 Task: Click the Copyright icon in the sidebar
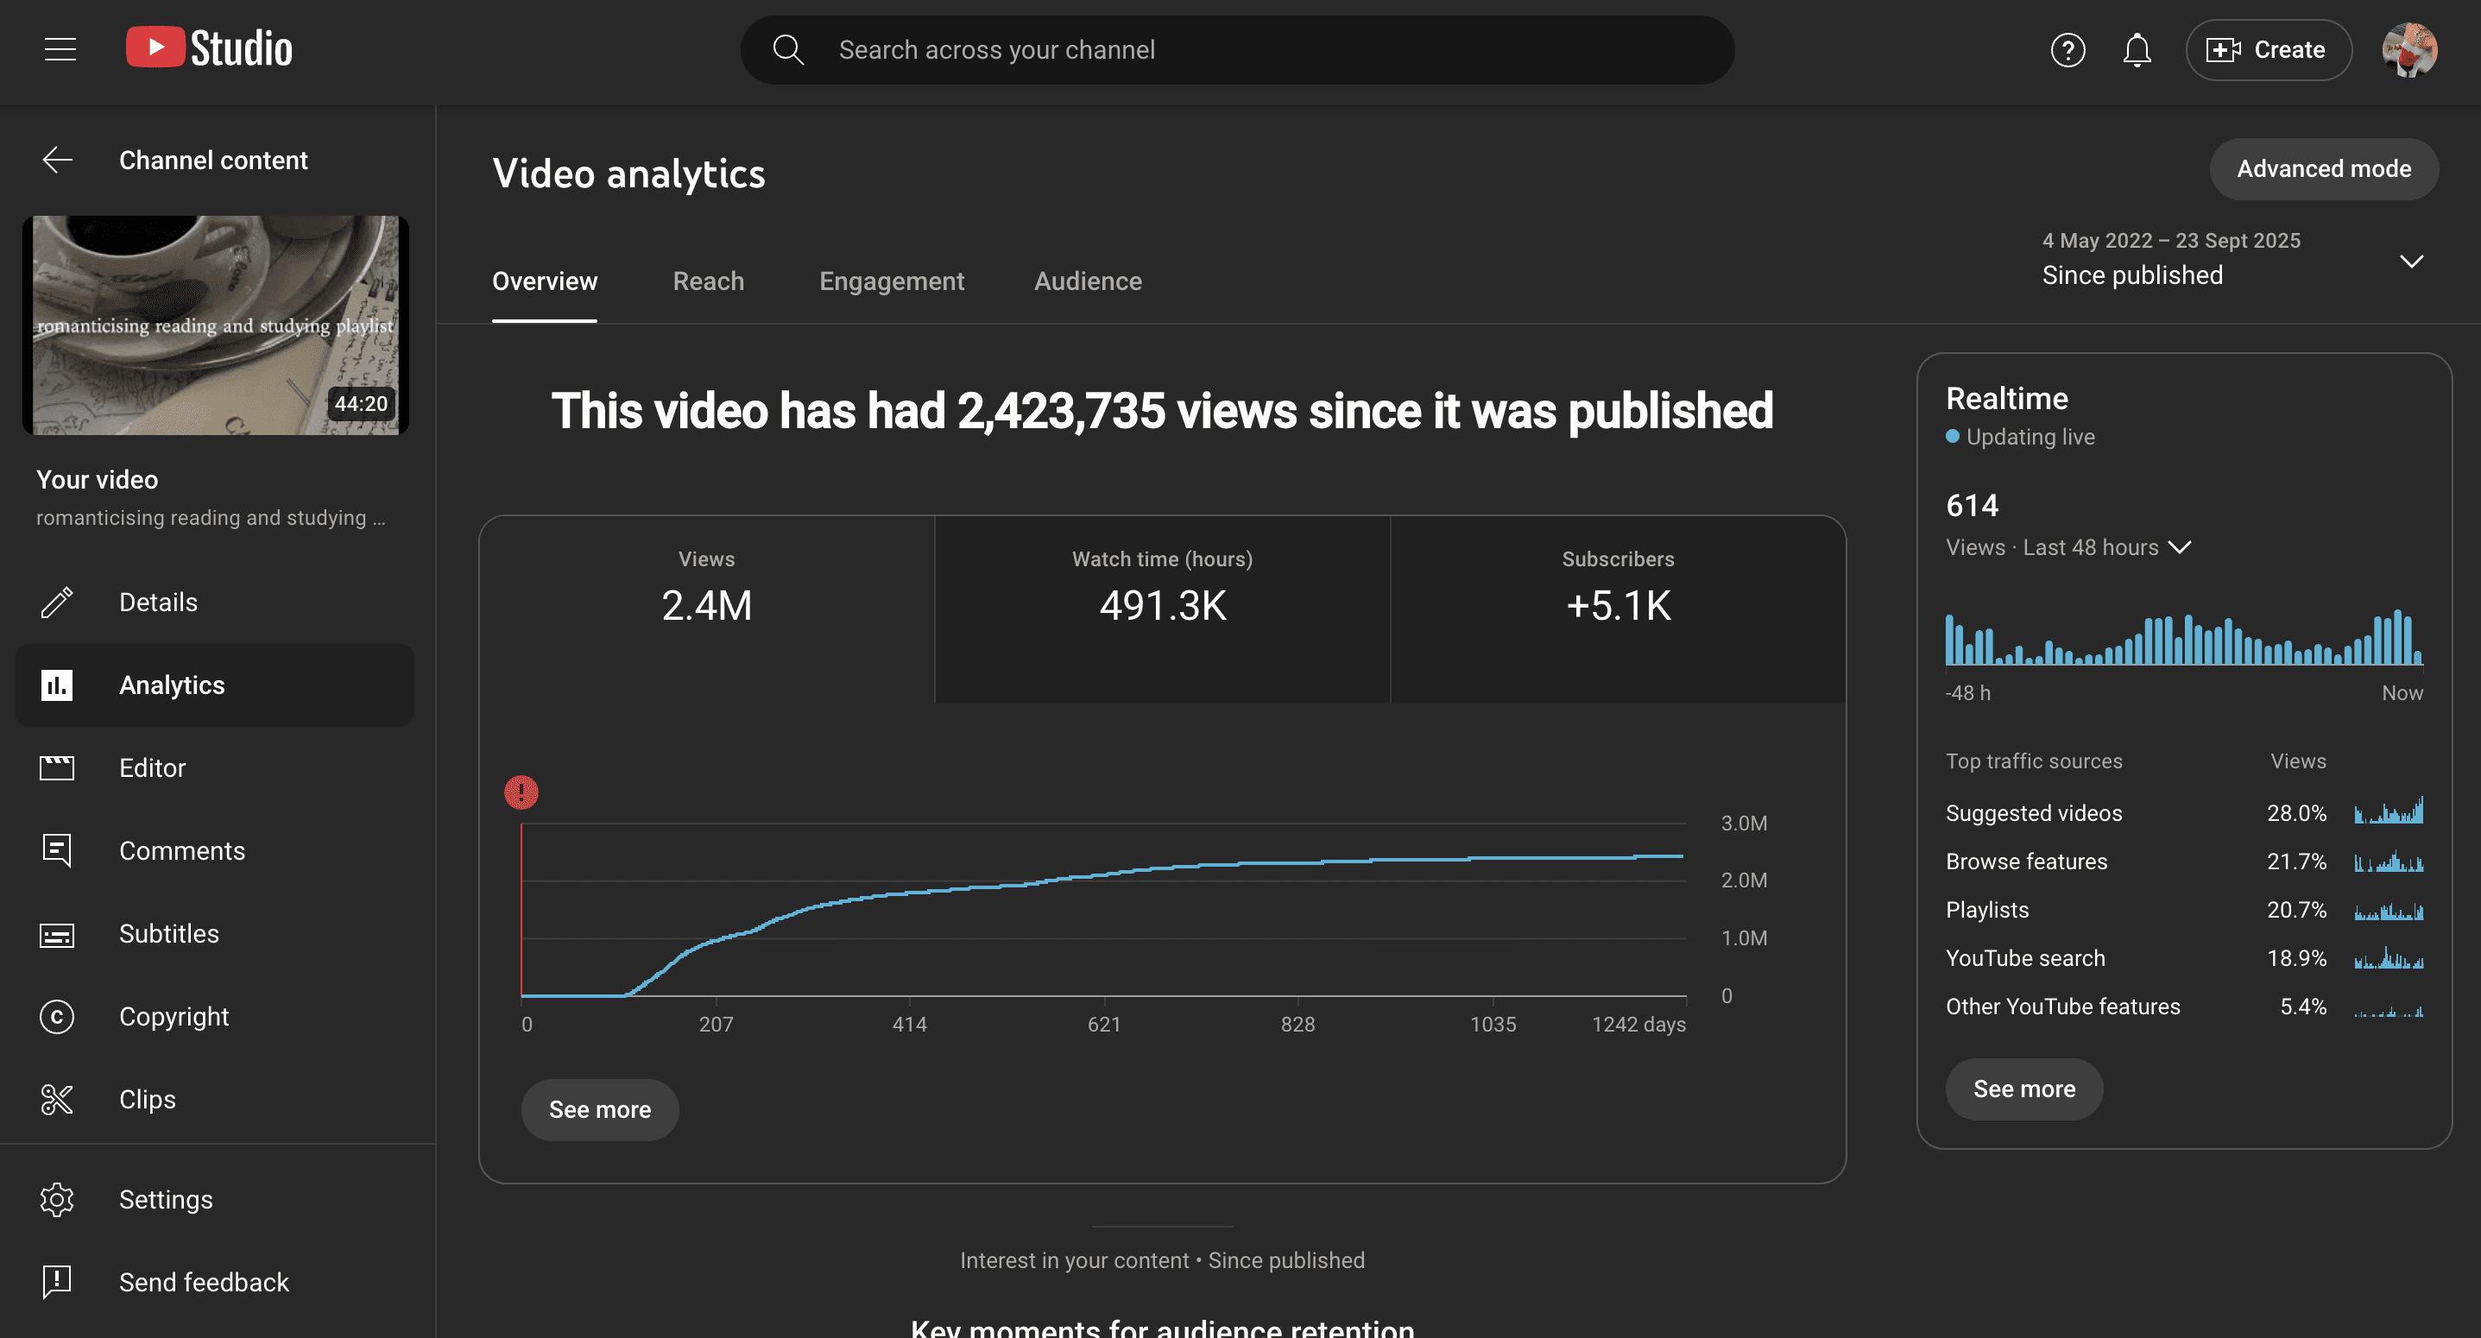(x=57, y=1016)
